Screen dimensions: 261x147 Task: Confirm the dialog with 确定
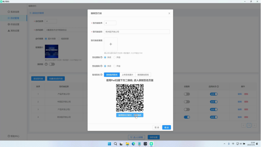pyautogui.click(x=166, y=127)
